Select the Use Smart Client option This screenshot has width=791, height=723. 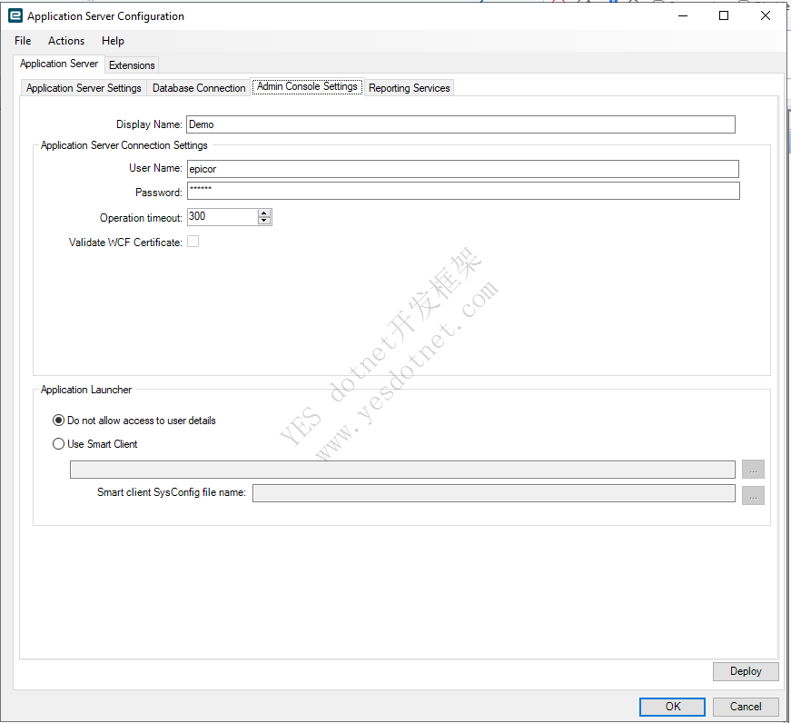tap(59, 444)
